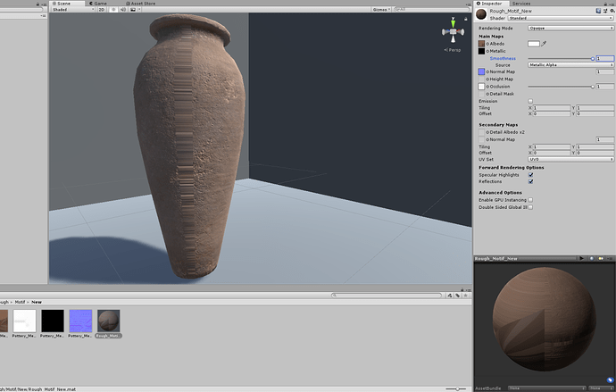
Task: Open the Shader Standard dropdown
Action: tap(559, 17)
